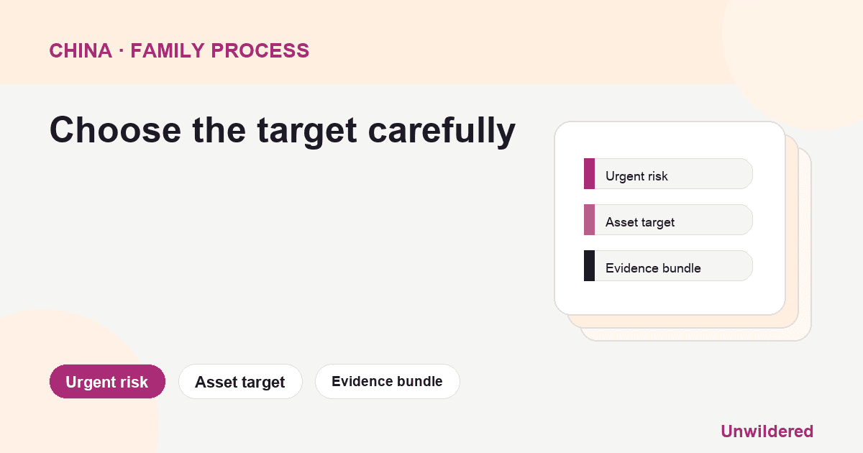Click the Choose the target carefully heading
Image resolution: width=863 pixels, height=453 pixels.
(x=283, y=131)
